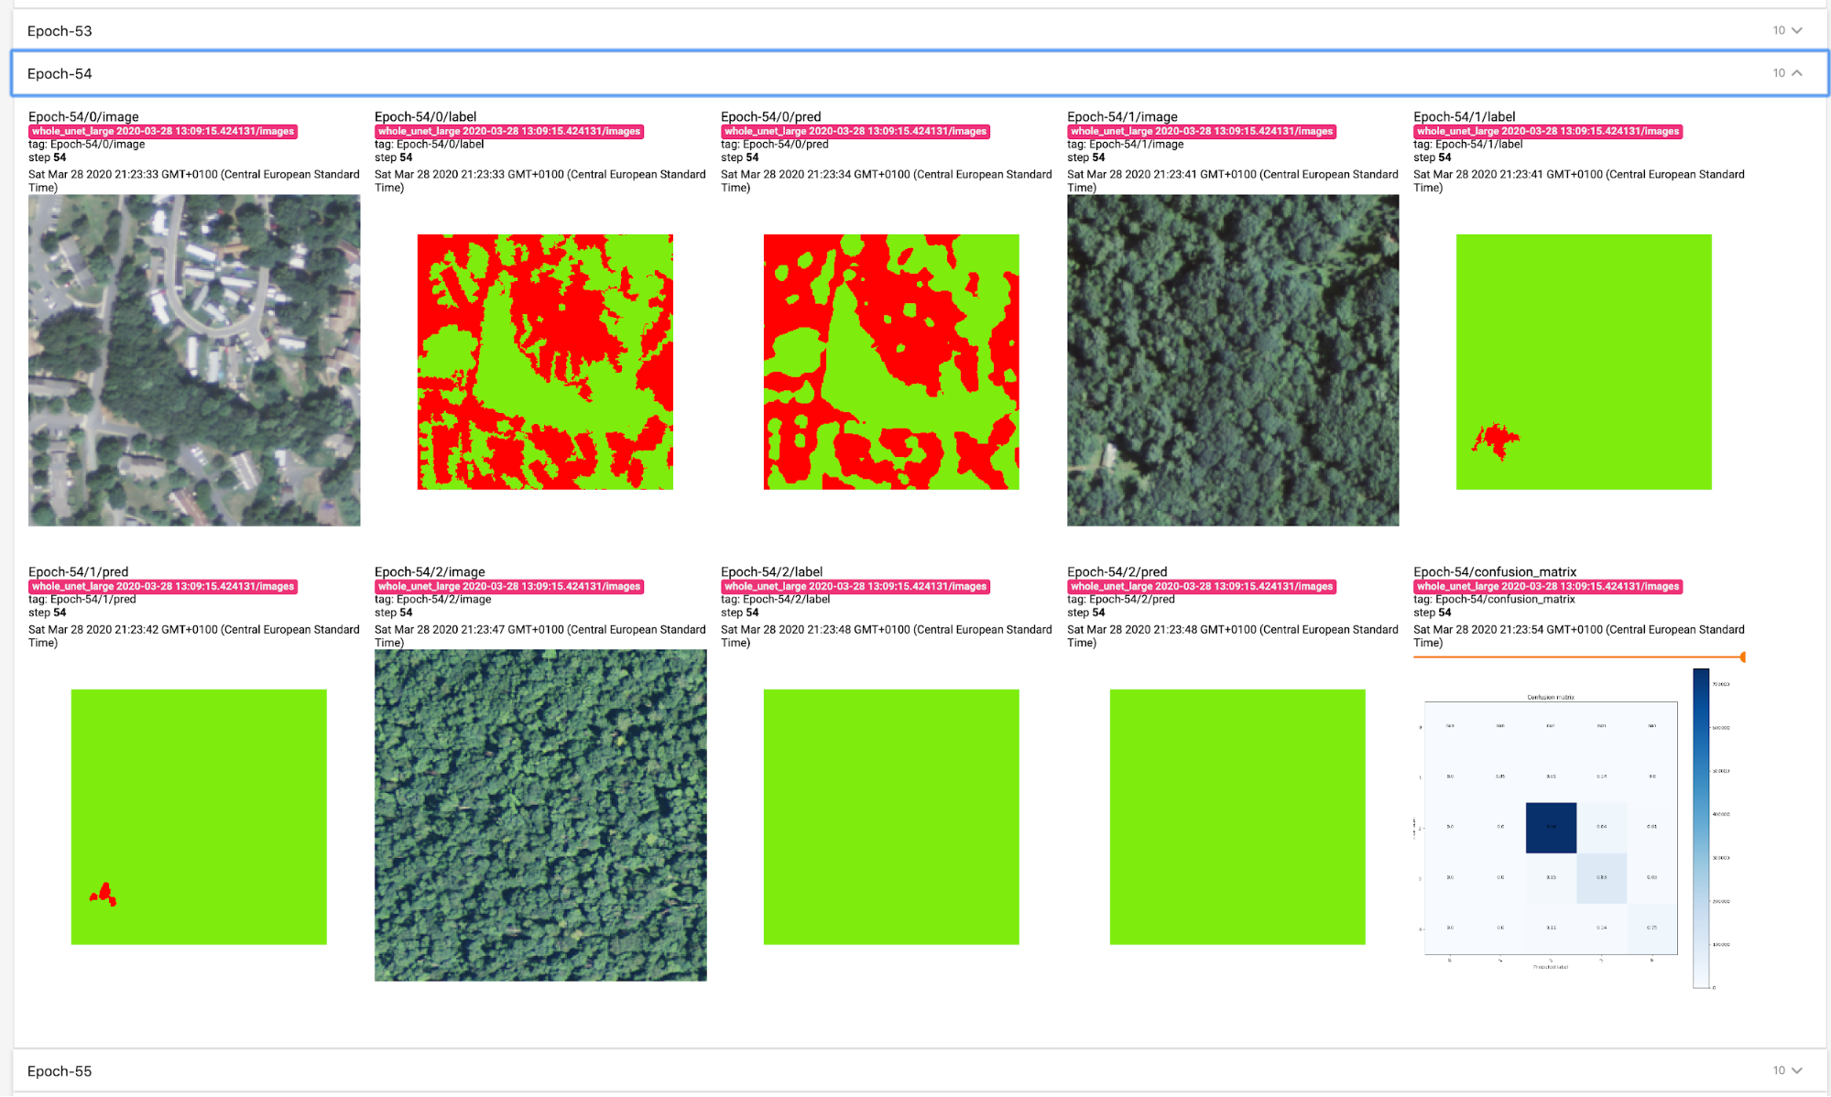
Task: Click run tag under Epoch-54/1/image title
Action: [x=1202, y=131]
